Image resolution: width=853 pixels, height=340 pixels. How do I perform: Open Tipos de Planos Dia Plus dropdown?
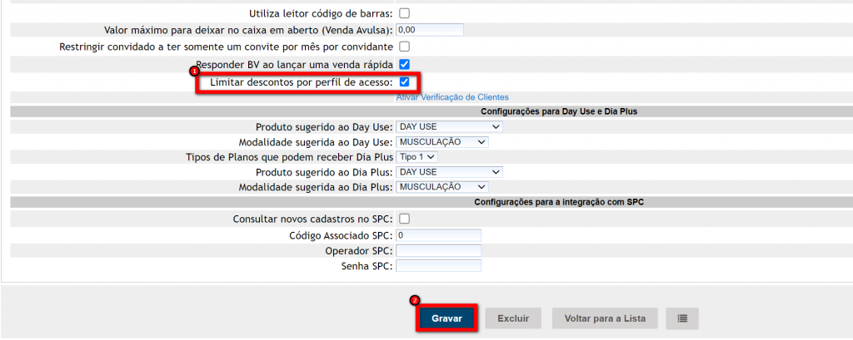click(x=417, y=156)
